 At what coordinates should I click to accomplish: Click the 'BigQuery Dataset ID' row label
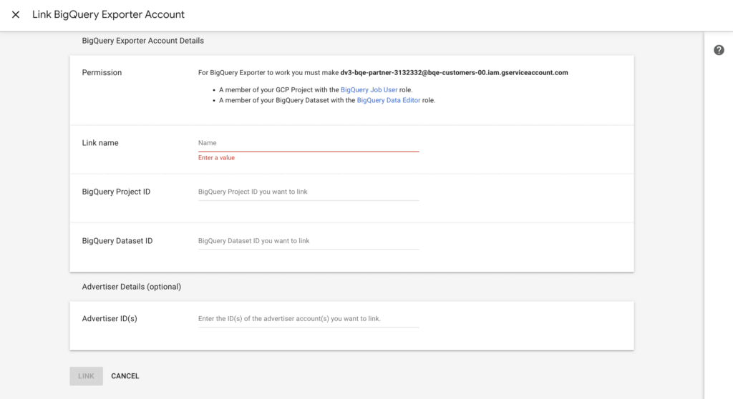point(117,240)
